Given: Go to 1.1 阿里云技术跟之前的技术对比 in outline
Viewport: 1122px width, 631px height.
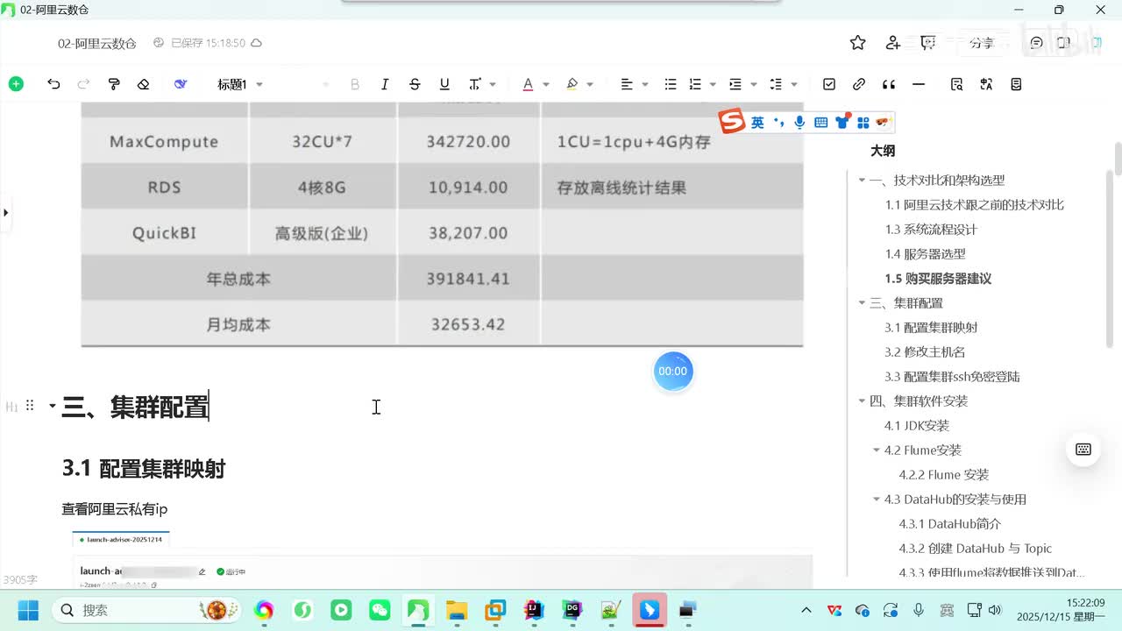Looking at the screenshot, I should pyautogui.click(x=975, y=205).
